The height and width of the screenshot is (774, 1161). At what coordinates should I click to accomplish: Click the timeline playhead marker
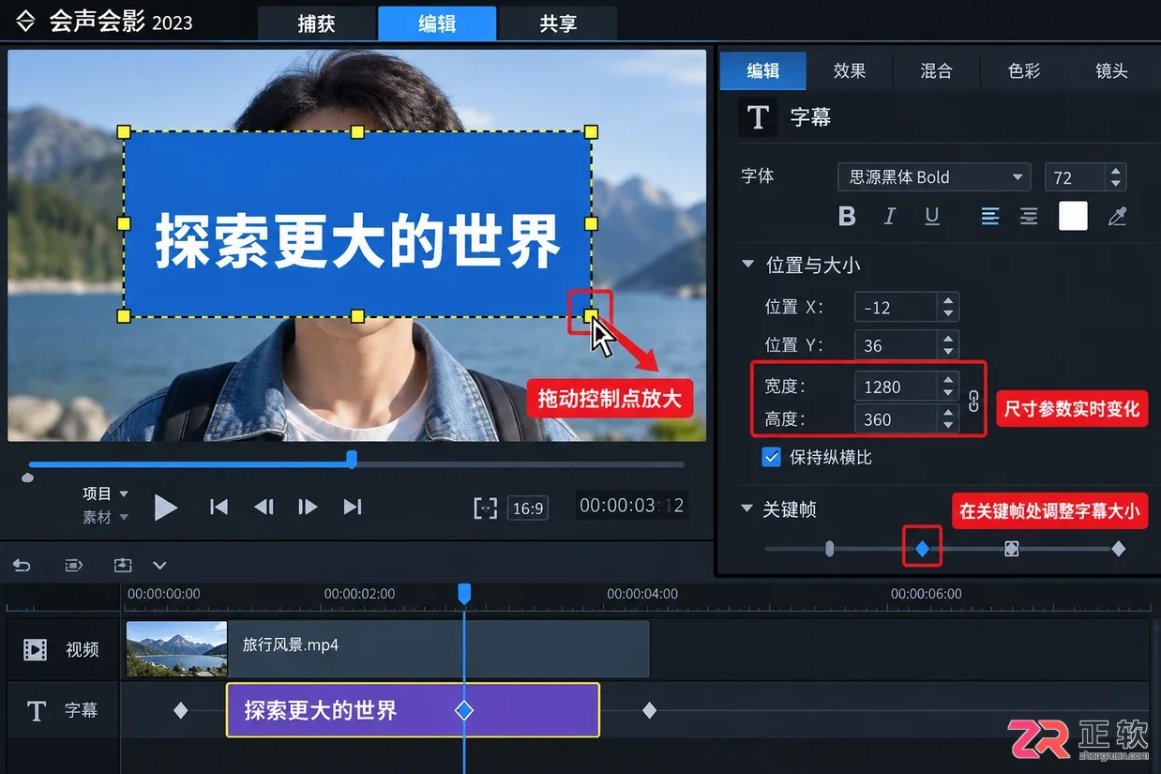coord(464,593)
